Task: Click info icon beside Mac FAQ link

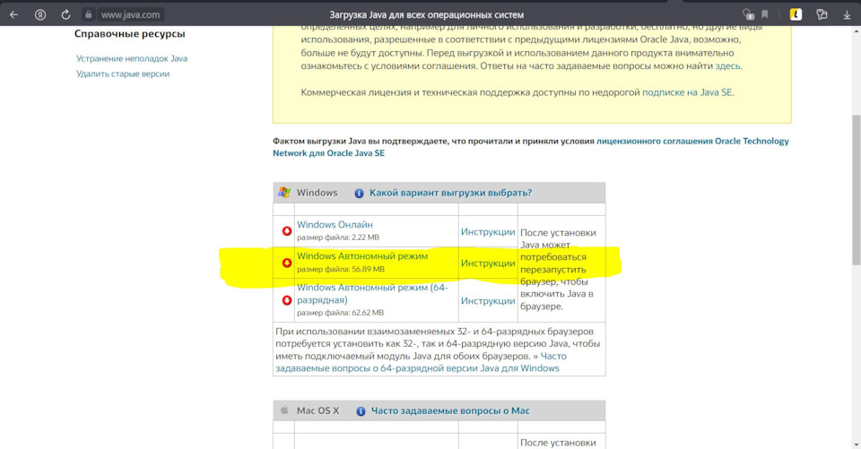Action: pos(361,411)
